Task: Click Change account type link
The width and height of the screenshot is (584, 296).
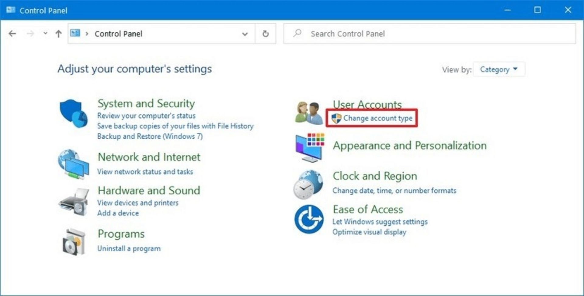Action: 378,118
